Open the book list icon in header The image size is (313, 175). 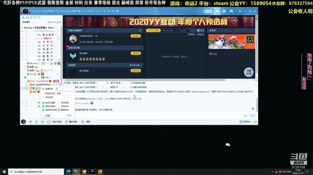pos(224,11)
